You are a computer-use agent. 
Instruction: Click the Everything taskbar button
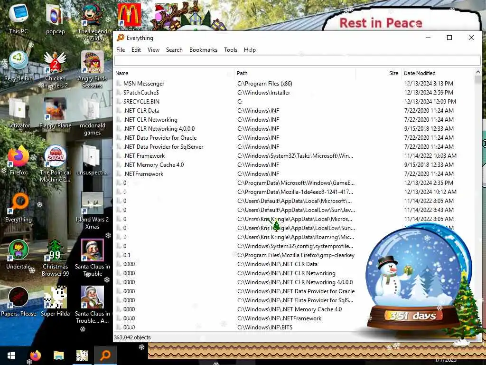point(105,355)
